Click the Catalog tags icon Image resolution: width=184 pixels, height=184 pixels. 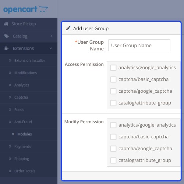(x=6, y=36)
